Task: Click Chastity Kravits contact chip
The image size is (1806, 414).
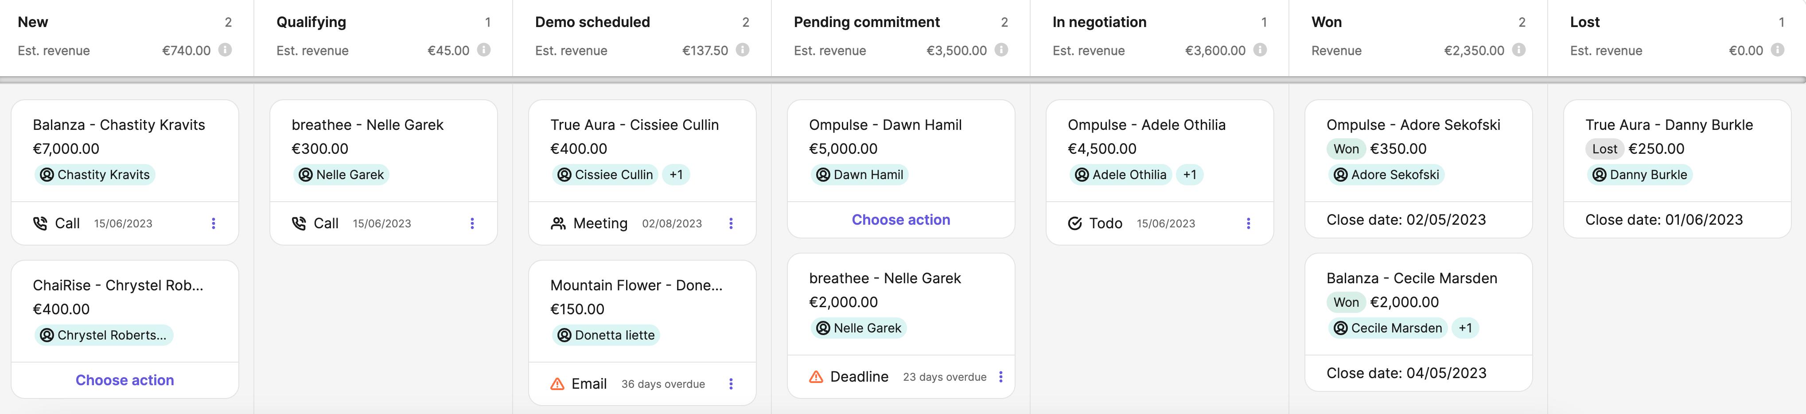Action: (95, 175)
